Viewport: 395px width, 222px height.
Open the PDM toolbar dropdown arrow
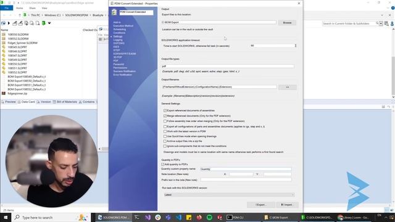coord(49,23)
